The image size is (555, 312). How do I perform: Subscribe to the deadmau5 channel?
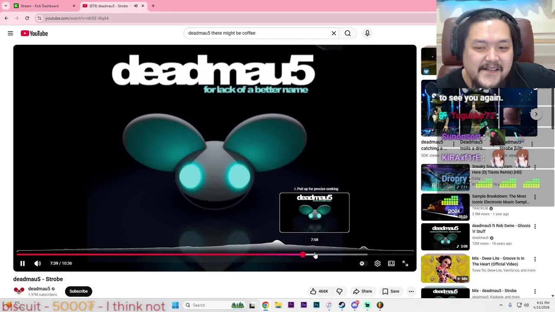[78, 291]
